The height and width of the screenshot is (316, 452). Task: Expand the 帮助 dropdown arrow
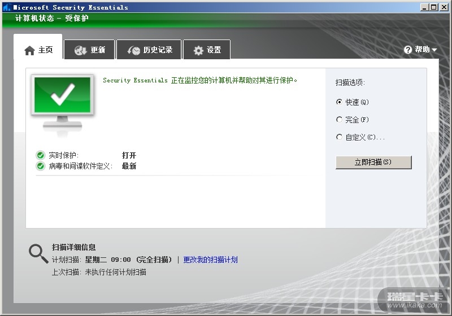point(434,50)
